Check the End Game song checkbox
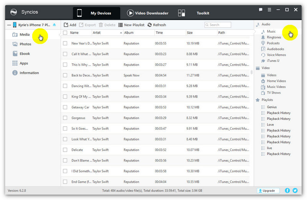307x200 pixels. click(x=65, y=182)
